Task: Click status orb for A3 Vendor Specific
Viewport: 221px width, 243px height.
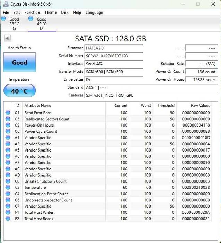Action: [8, 144]
